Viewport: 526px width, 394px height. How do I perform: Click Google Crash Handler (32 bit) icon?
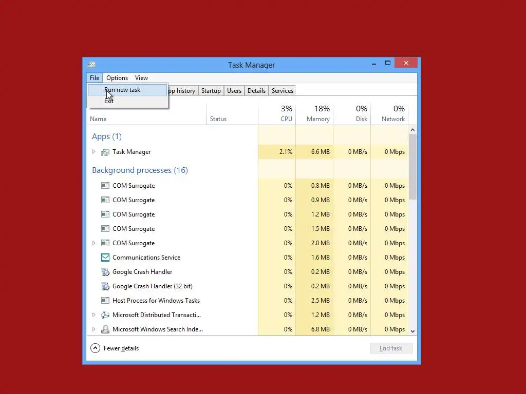coord(105,286)
